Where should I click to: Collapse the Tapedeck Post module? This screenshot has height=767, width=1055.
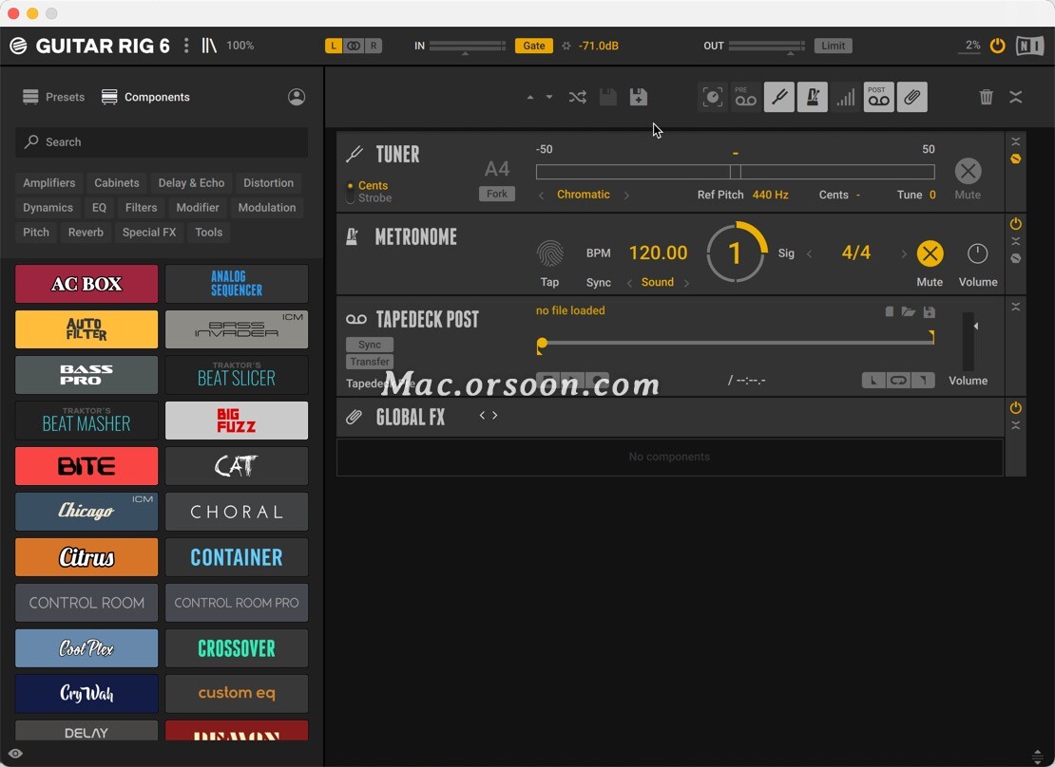(1016, 307)
